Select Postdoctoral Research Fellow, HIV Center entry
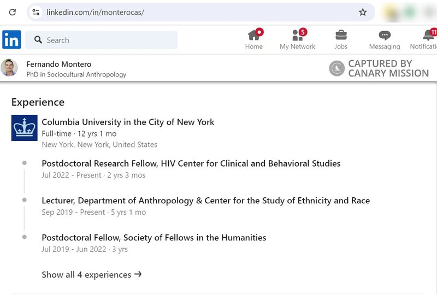Image resolution: width=437 pixels, height=294 pixels. click(191, 163)
